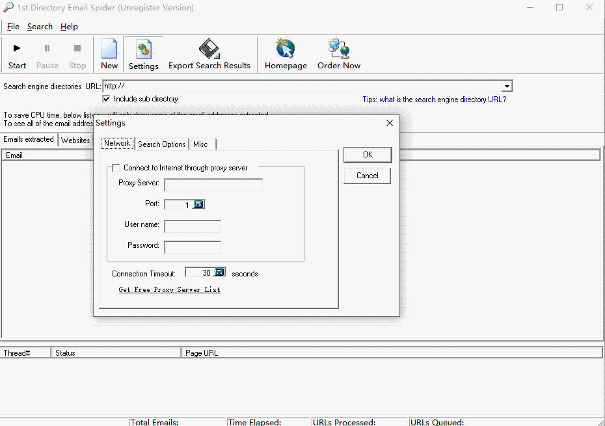This screenshot has height=426, width=605.
Task: Click the search engine directory URL tips link
Action: 434,100
